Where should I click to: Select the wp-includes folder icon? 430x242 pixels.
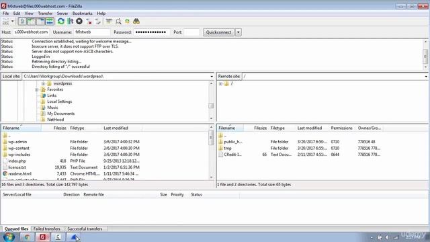[x=5, y=155]
